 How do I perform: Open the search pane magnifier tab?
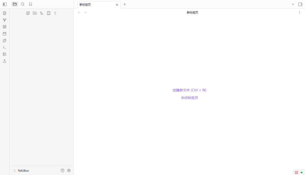(23, 4)
